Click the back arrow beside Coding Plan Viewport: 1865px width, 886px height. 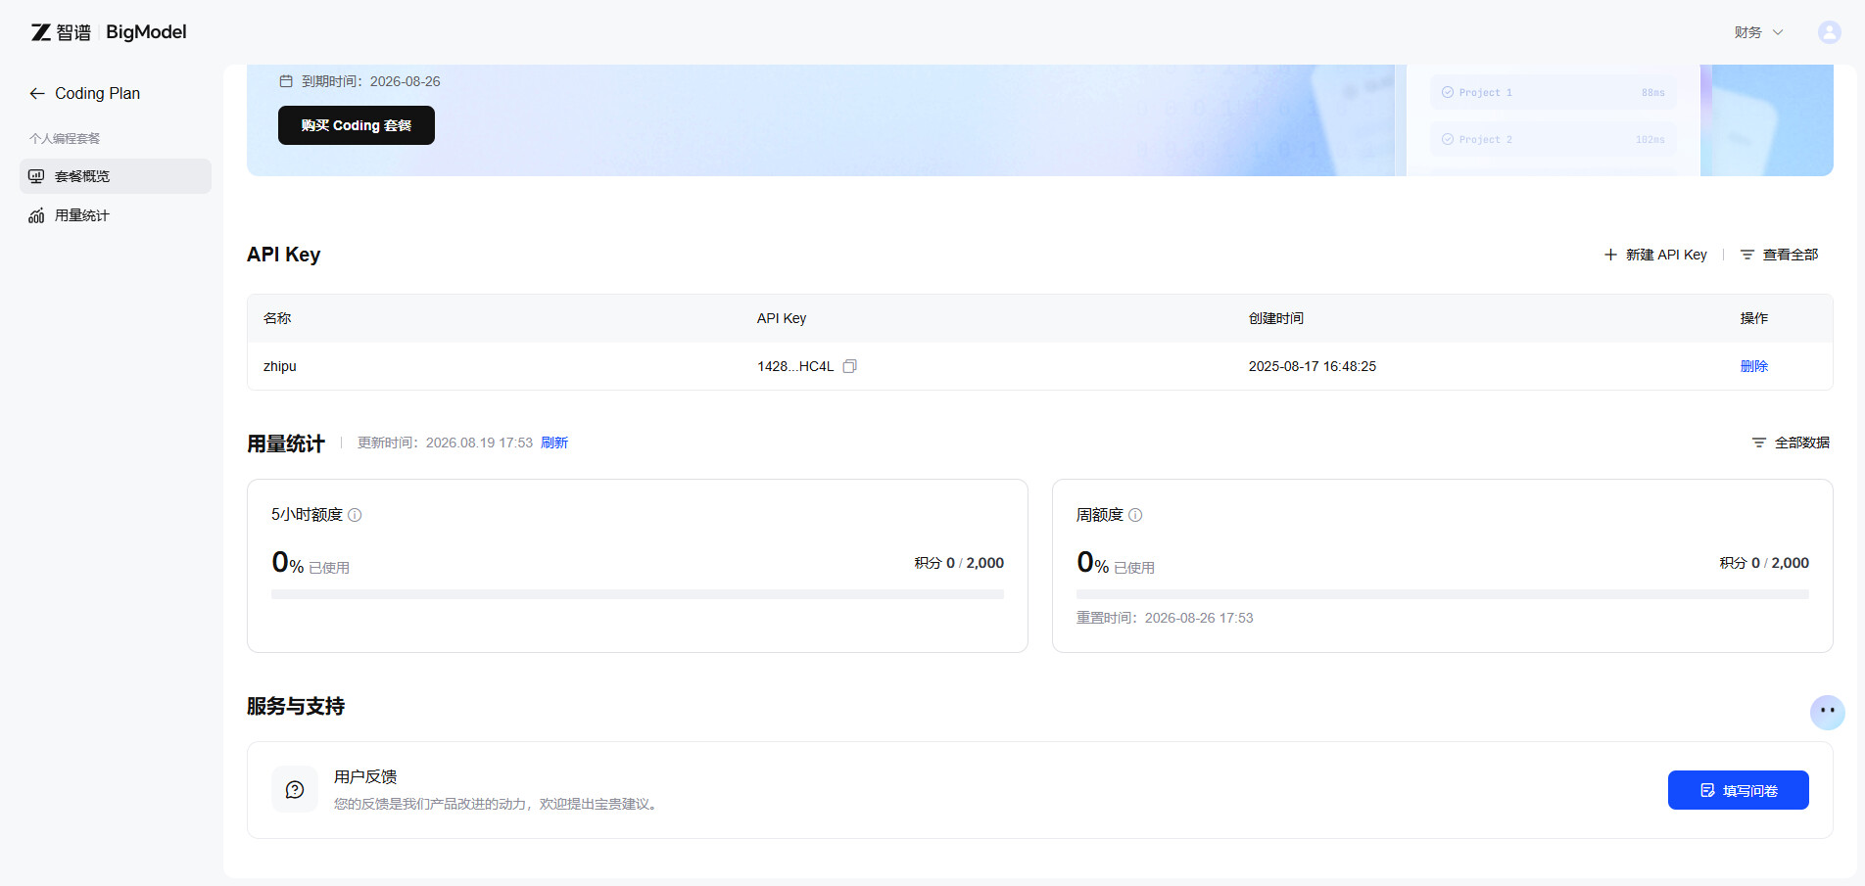[x=37, y=93]
